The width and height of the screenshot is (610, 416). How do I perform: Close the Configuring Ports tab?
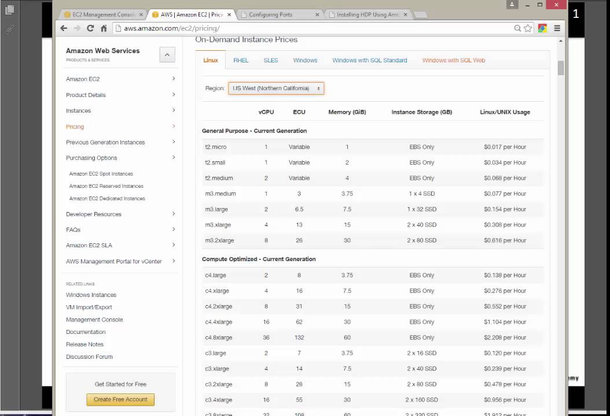[x=317, y=14]
